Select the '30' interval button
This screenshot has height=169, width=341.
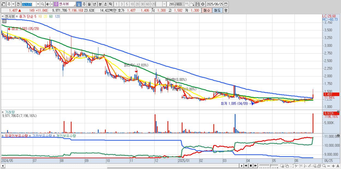142,4
